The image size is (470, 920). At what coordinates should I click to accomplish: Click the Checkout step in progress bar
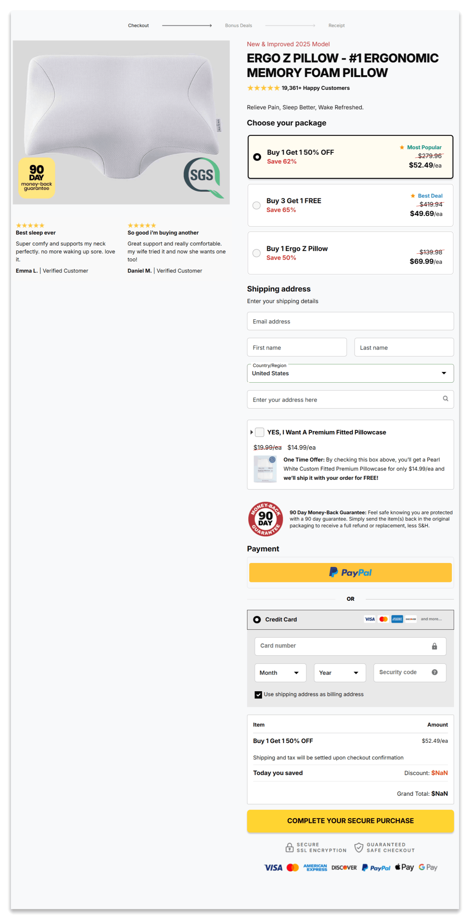[138, 25]
